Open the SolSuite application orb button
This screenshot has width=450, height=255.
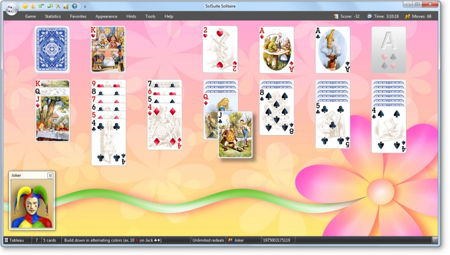[x=11, y=9]
